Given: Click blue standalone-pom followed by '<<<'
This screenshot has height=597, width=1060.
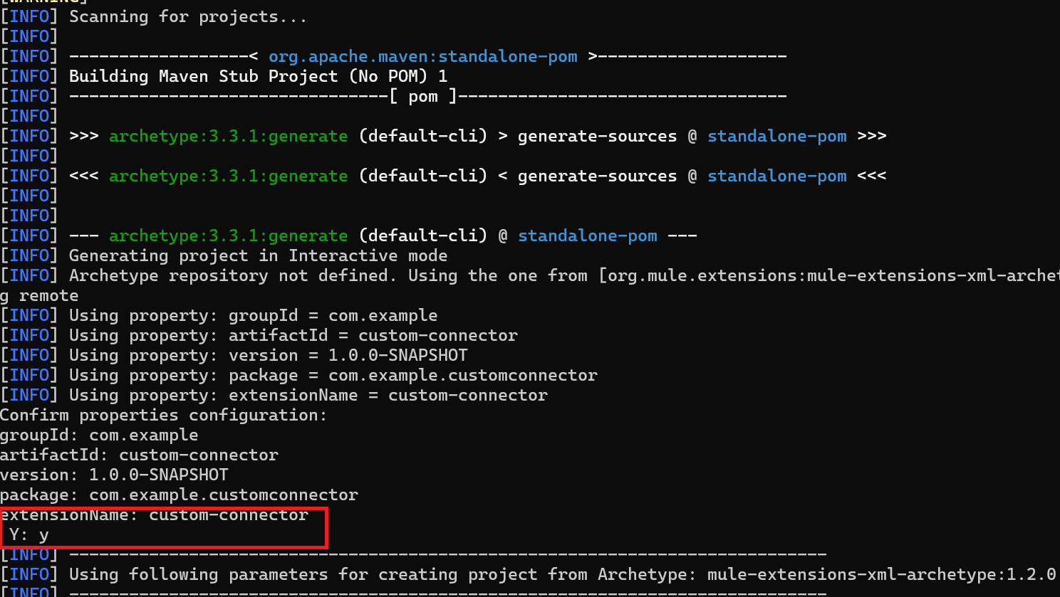Looking at the screenshot, I should point(776,176).
